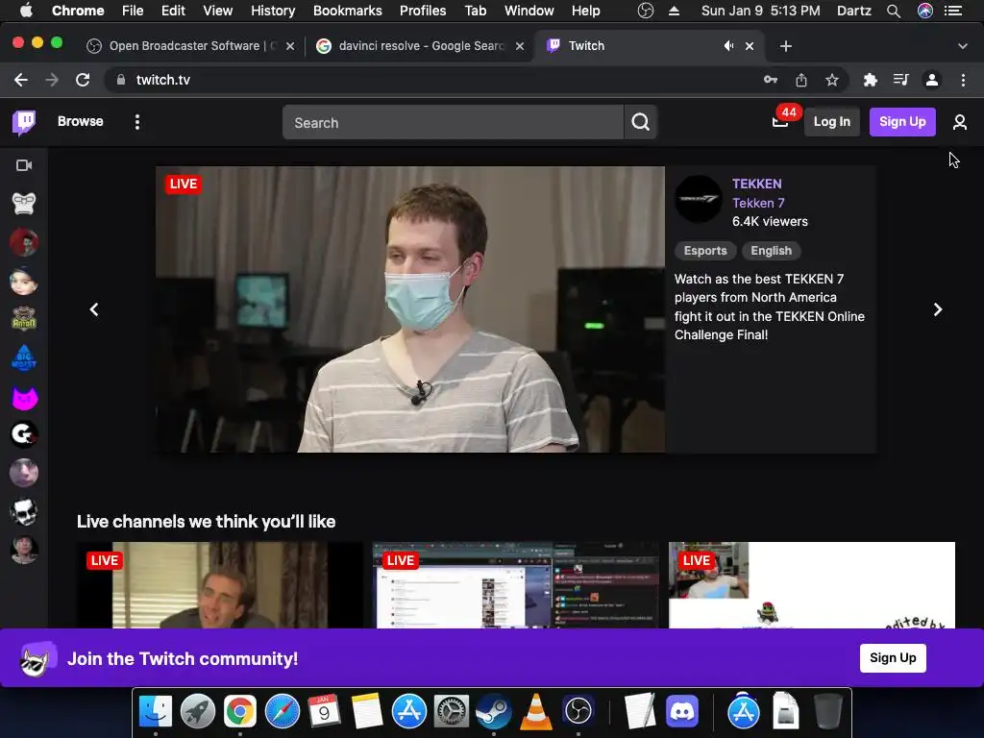Open Chrome profile avatar button
Image resolution: width=984 pixels, height=738 pixels.
tap(932, 80)
